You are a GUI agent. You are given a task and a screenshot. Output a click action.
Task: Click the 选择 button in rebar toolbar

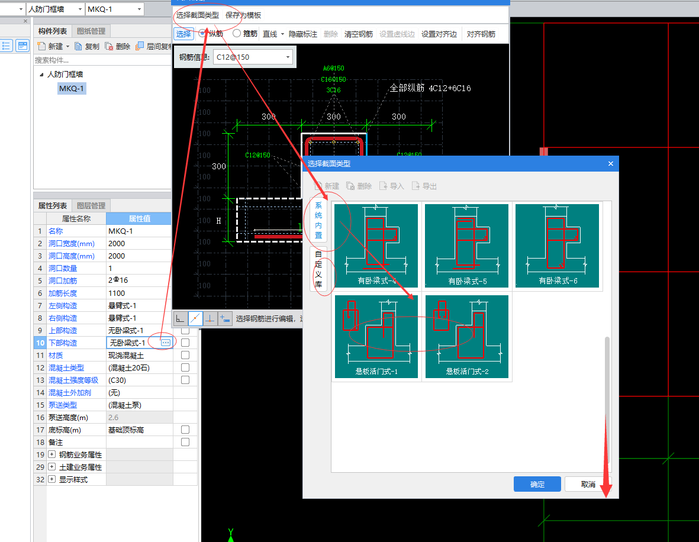click(x=183, y=34)
